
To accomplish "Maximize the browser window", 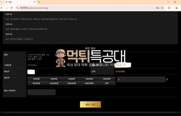I will coord(175,2).
